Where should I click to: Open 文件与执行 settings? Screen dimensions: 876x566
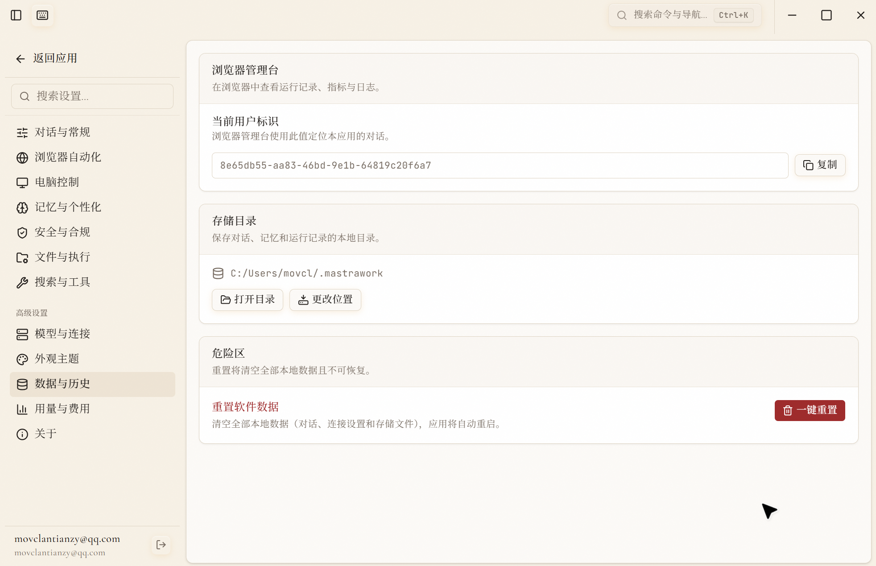pyautogui.click(x=92, y=257)
